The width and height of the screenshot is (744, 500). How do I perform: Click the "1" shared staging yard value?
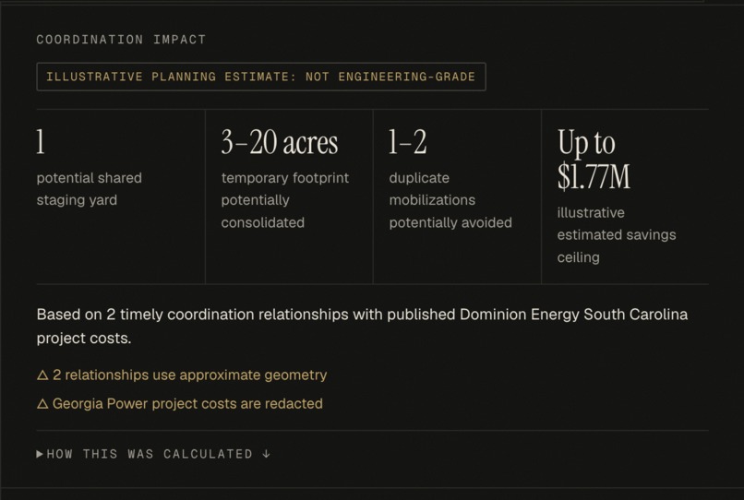click(41, 142)
